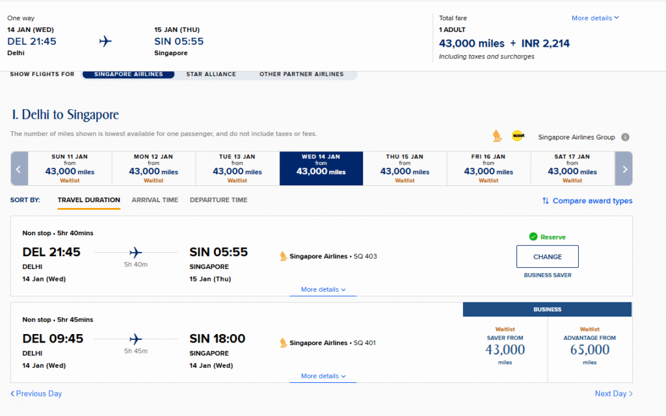Sort flights by Arrival Time
This screenshot has height=416, width=666.
tap(155, 200)
